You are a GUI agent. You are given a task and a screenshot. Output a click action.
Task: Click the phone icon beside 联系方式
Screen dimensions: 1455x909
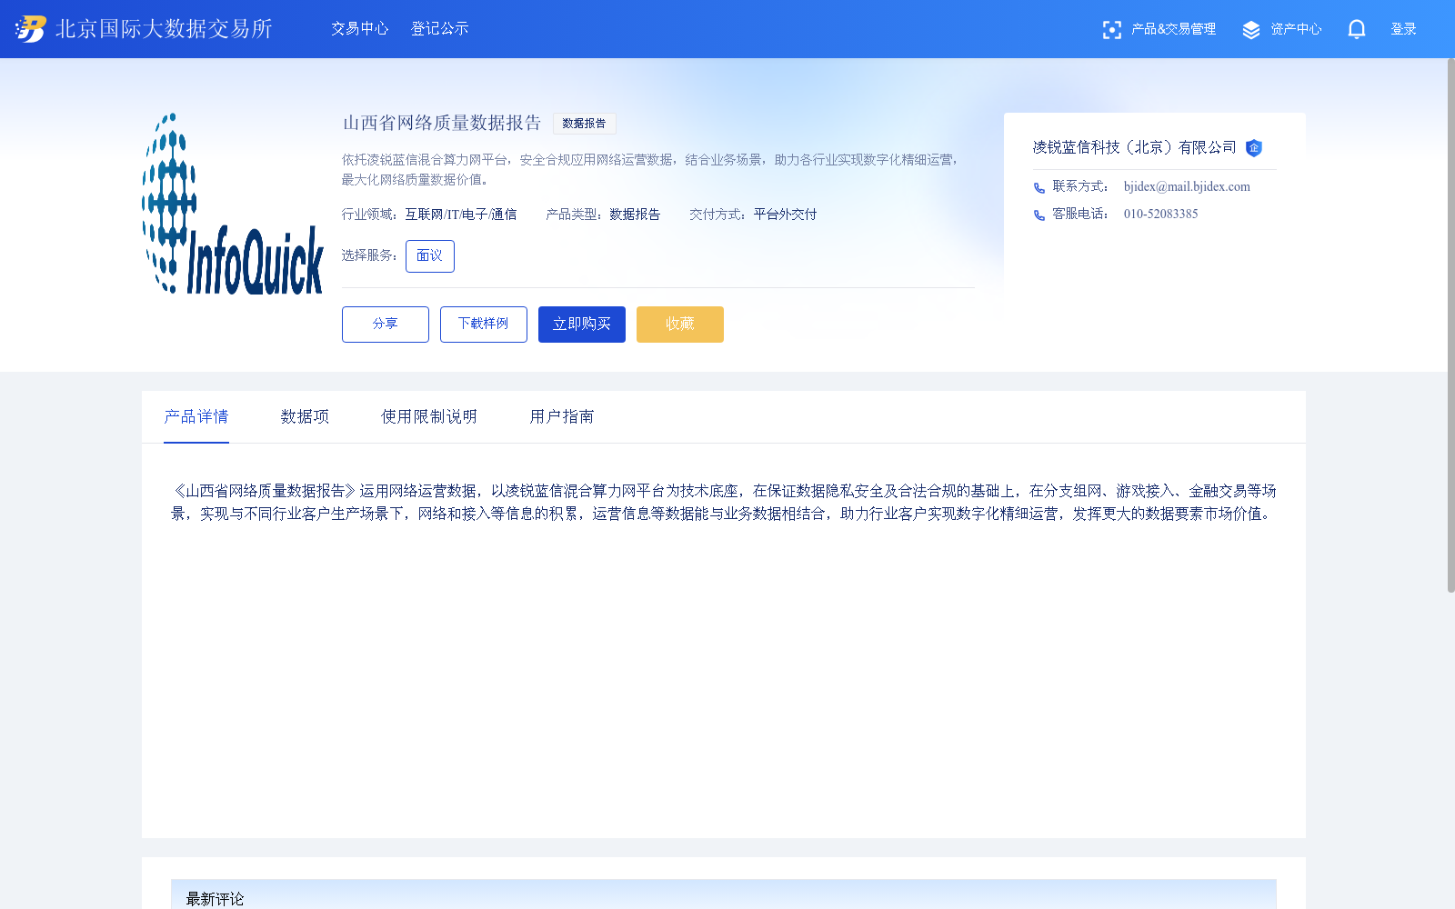(x=1039, y=187)
